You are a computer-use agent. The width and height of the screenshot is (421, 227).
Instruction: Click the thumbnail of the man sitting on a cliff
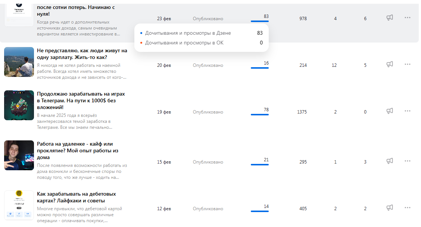tap(19, 62)
